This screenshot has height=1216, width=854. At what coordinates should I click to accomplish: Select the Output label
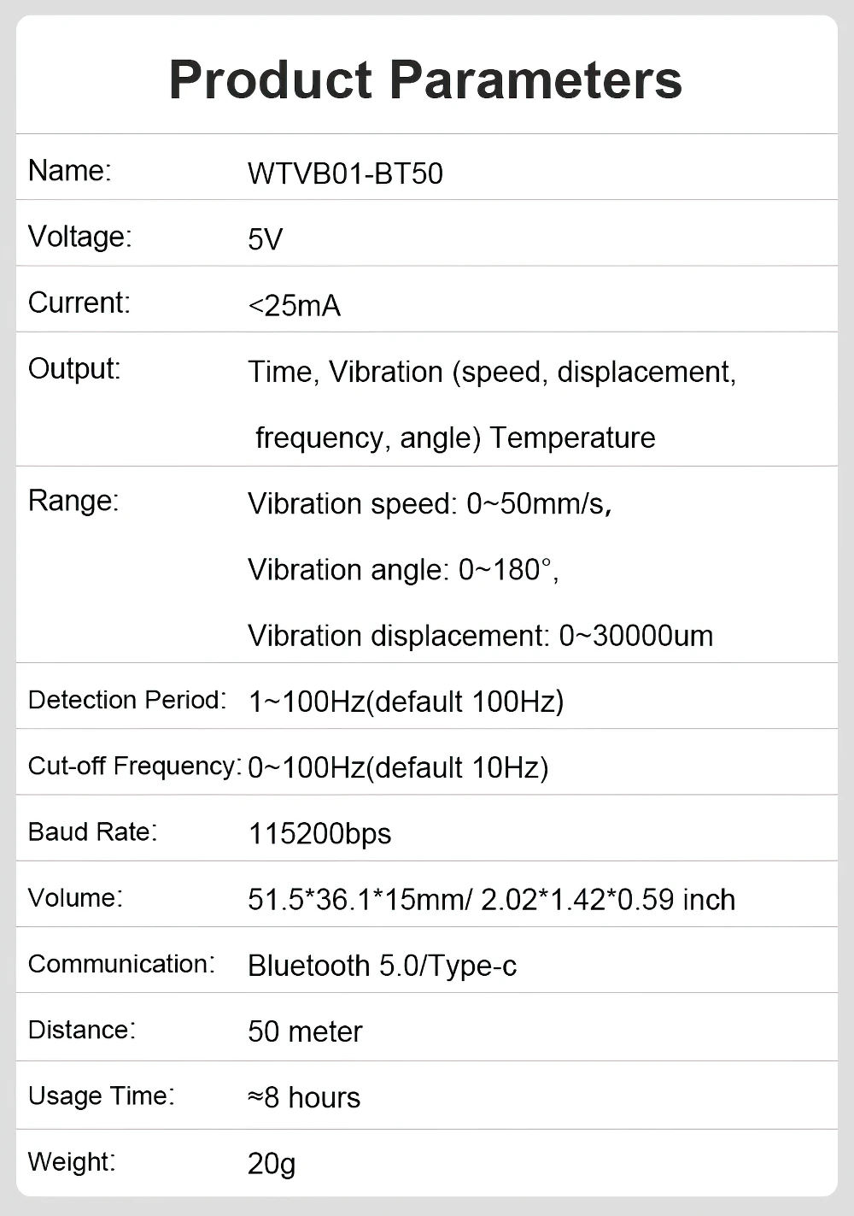click(x=74, y=369)
